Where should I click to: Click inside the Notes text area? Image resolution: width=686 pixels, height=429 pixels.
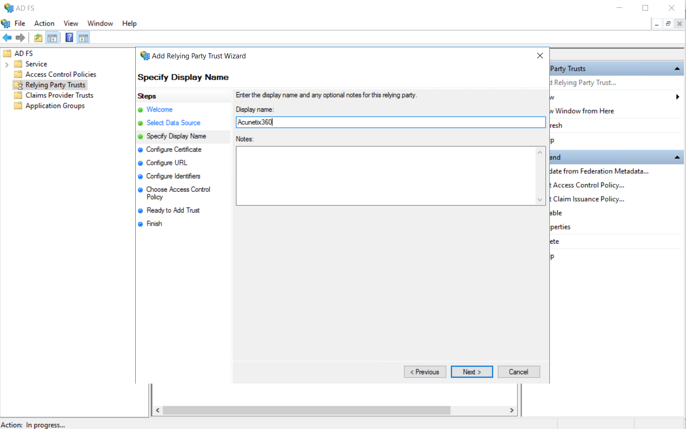click(x=386, y=176)
